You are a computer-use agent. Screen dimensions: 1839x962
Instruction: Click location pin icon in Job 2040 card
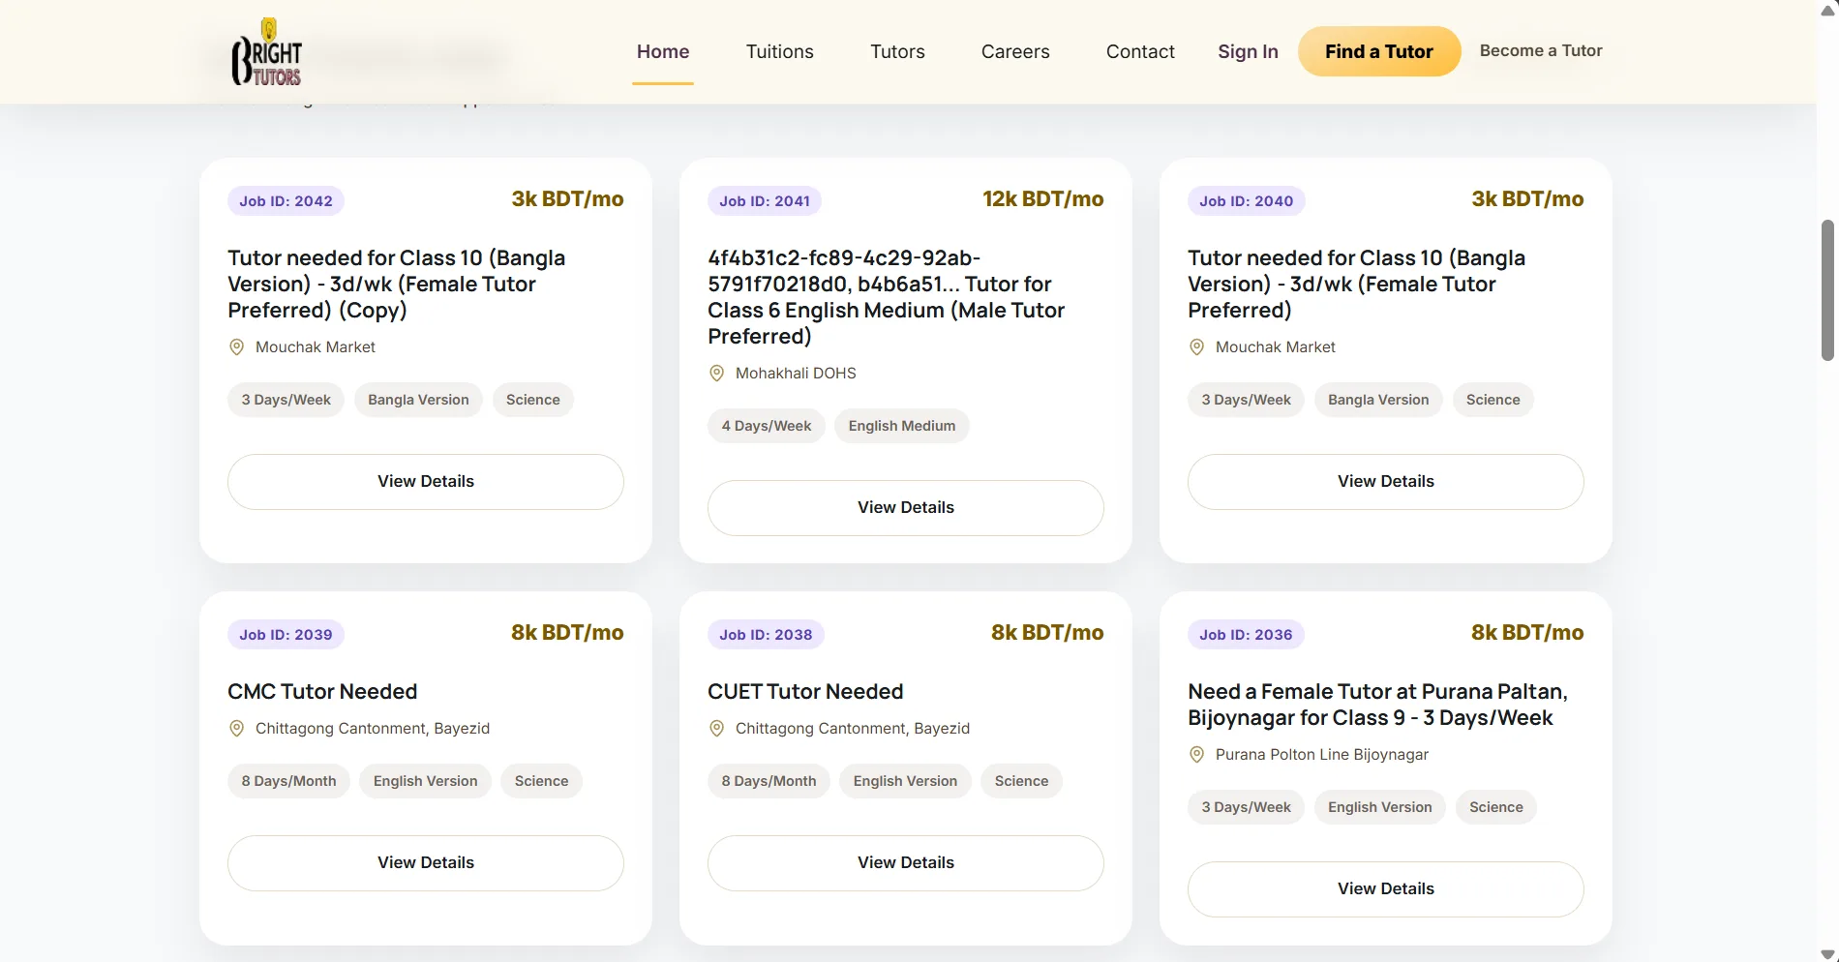click(x=1196, y=347)
